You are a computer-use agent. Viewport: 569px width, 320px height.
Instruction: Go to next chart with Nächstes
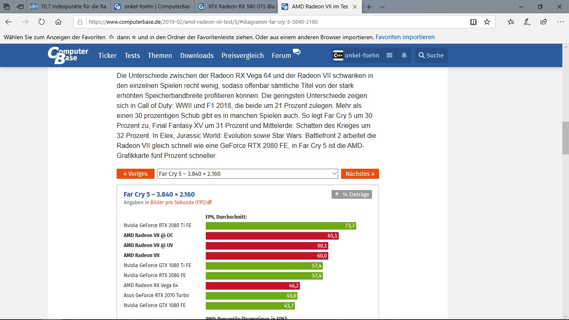click(x=360, y=174)
